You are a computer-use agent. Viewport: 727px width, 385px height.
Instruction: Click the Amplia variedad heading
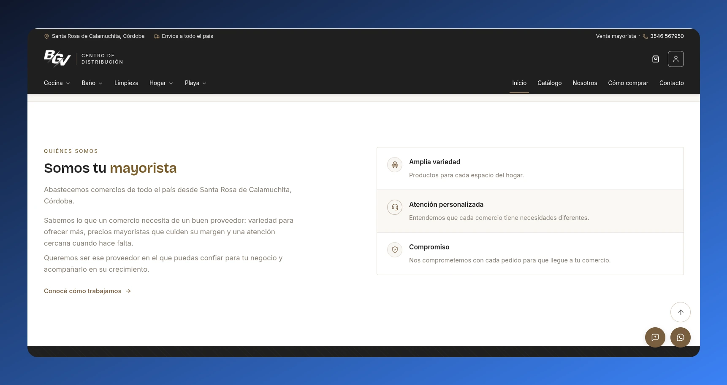coord(434,162)
